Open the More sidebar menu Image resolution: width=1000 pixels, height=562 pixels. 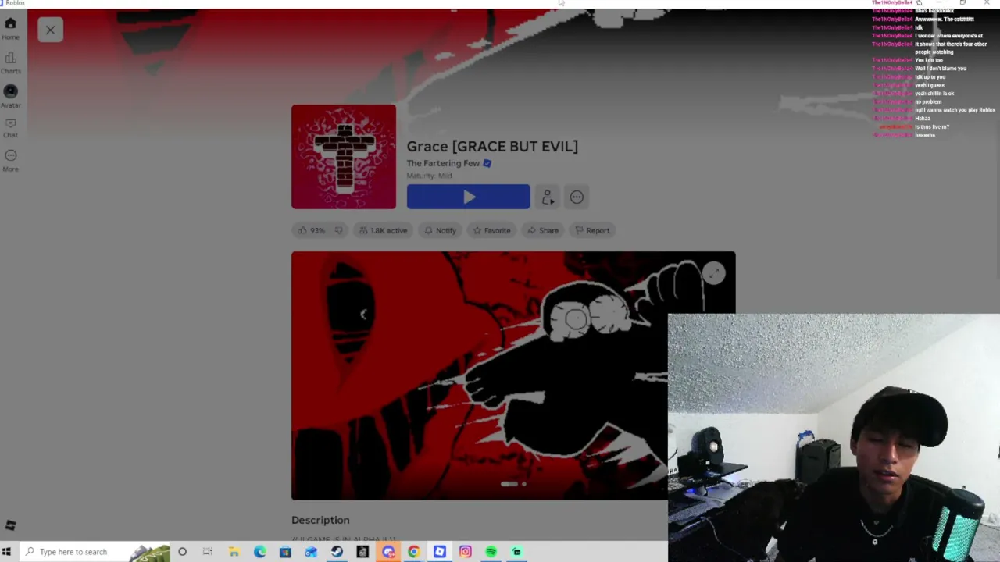[10, 160]
